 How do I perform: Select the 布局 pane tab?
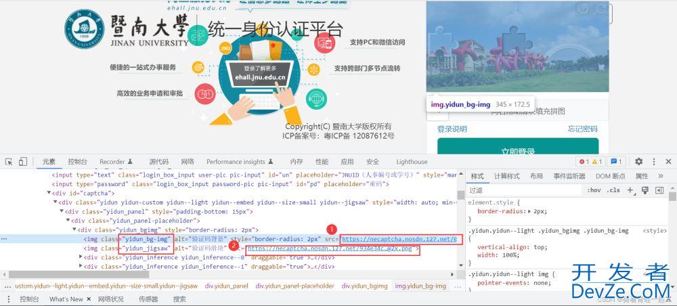tap(536, 176)
